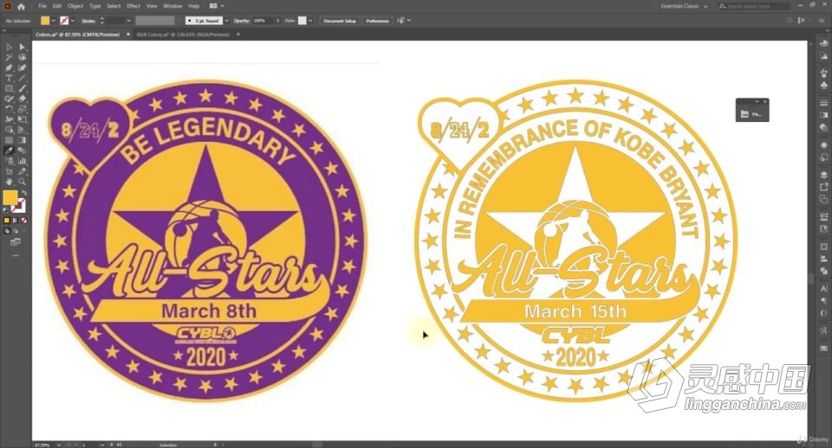Screen dimensions: 832x448
Task: Switch to the Colors.ai document tab
Action: coord(78,35)
